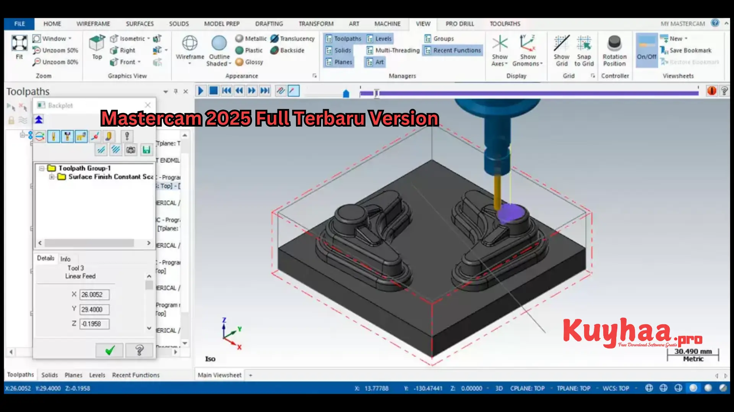Open the TOOLPATHS ribbon tab
The width and height of the screenshot is (734, 412).
[505, 24]
